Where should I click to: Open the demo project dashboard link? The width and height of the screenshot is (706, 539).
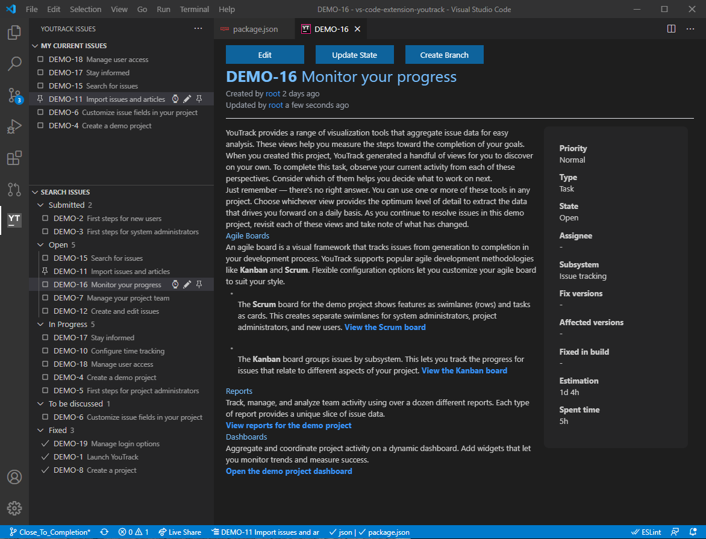point(289,472)
